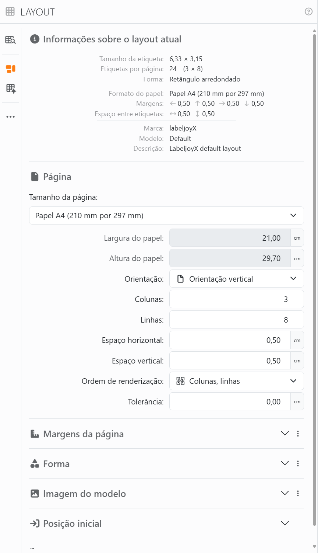Open the Ordem de renderização dropdown
318x553 pixels.
pyautogui.click(x=237, y=381)
